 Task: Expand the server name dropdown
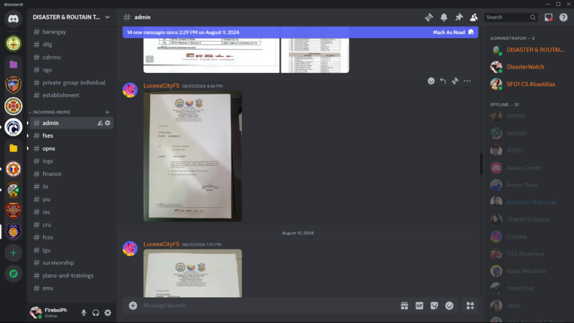pyautogui.click(x=107, y=17)
